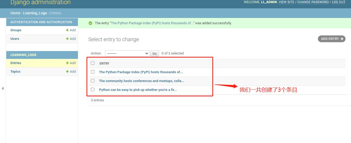This screenshot has width=351, height=143.
Task: Click the entry link inside the success message
Action: point(152,23)
